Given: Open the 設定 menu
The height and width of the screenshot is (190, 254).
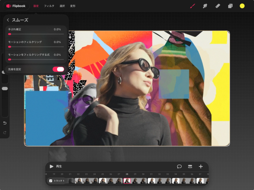Looking at the screenshot, I should coord(36,6).
